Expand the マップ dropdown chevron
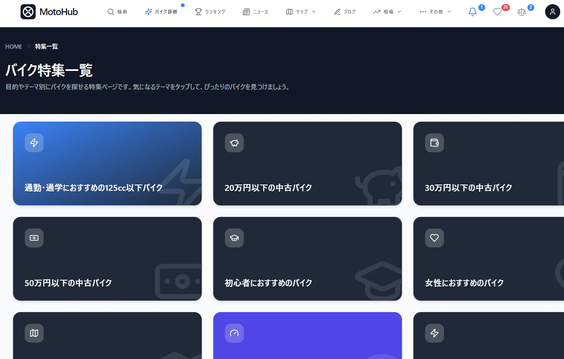564x359 pixels. coord(314,12)
